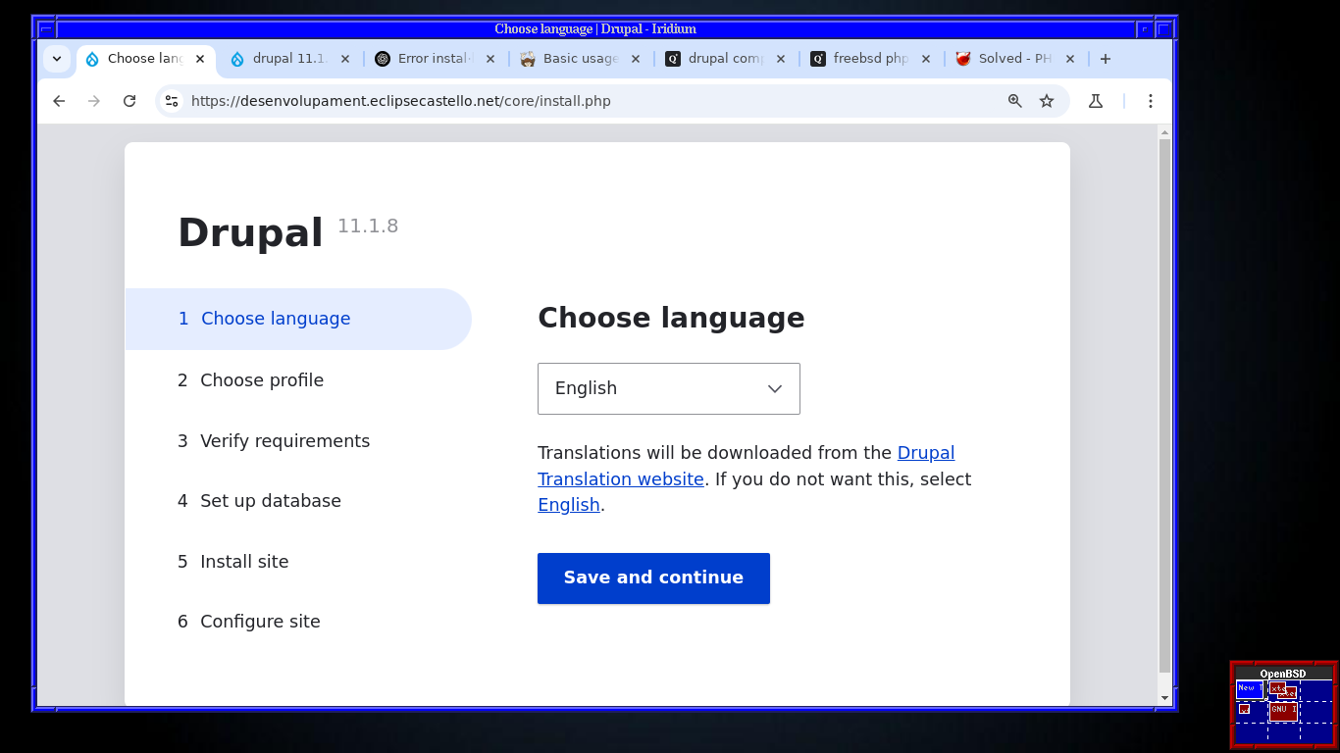Close the 'freebsd php' tab
1340x753 pixels.
[x=926, y=59]
